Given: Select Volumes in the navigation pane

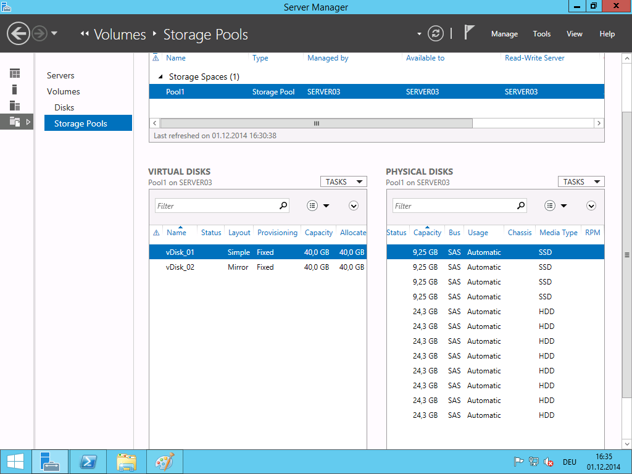Looking at the screenshot, I should pyautogui.click(x=64, y=91).
